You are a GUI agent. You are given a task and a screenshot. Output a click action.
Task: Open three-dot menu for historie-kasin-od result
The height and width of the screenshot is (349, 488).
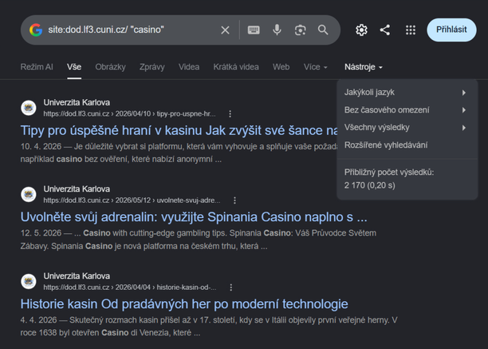pyautogui.click(x=231, y=288)
